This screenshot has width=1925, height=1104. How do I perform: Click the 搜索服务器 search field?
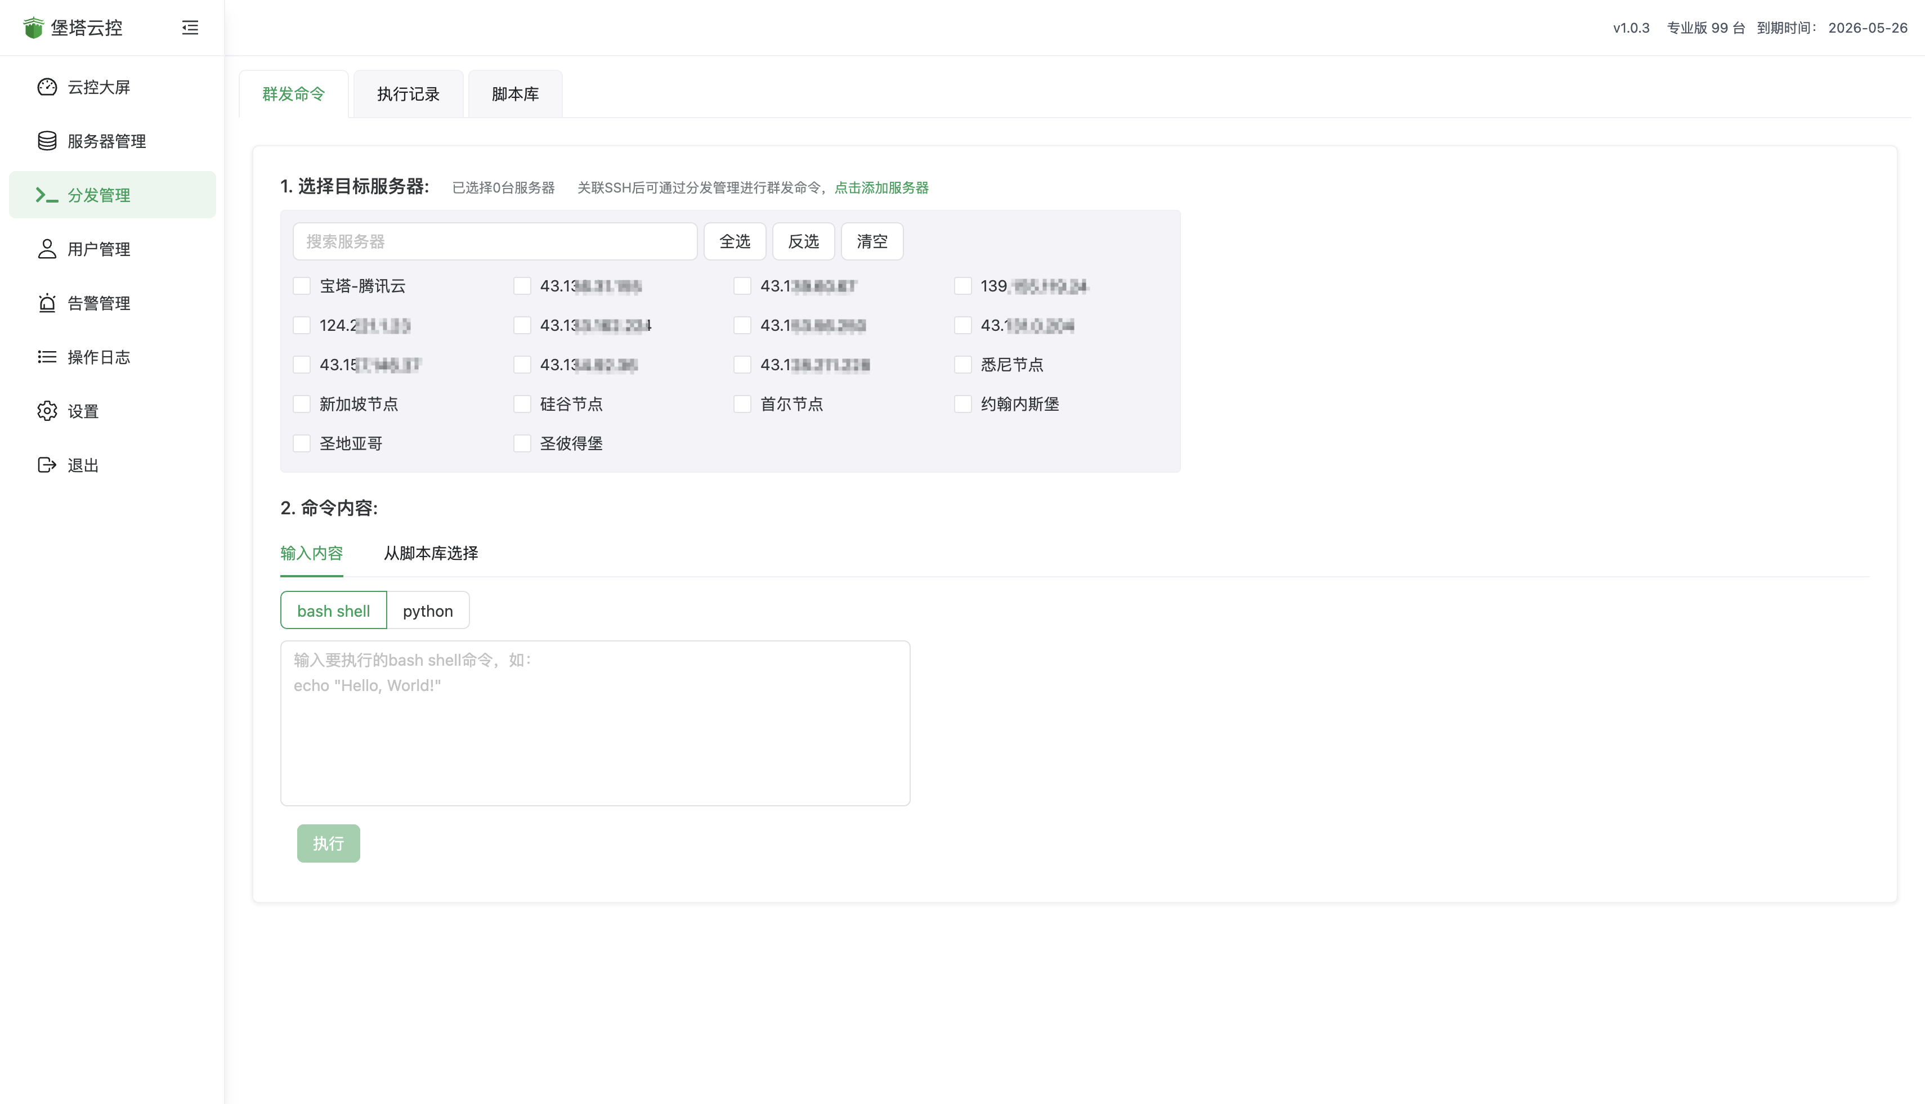point(495,241)
